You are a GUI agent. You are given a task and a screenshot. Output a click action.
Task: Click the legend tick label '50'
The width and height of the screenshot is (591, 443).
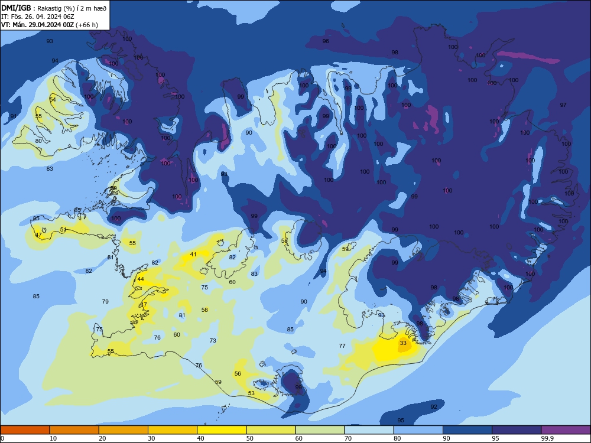pyautogui.click(x=249, y=438)
